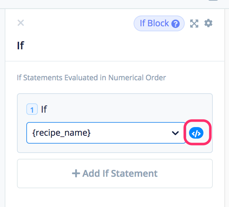The image size is (229, 207).
Task: Click the {recipe_name} text in the field
Action: [62, 133]
